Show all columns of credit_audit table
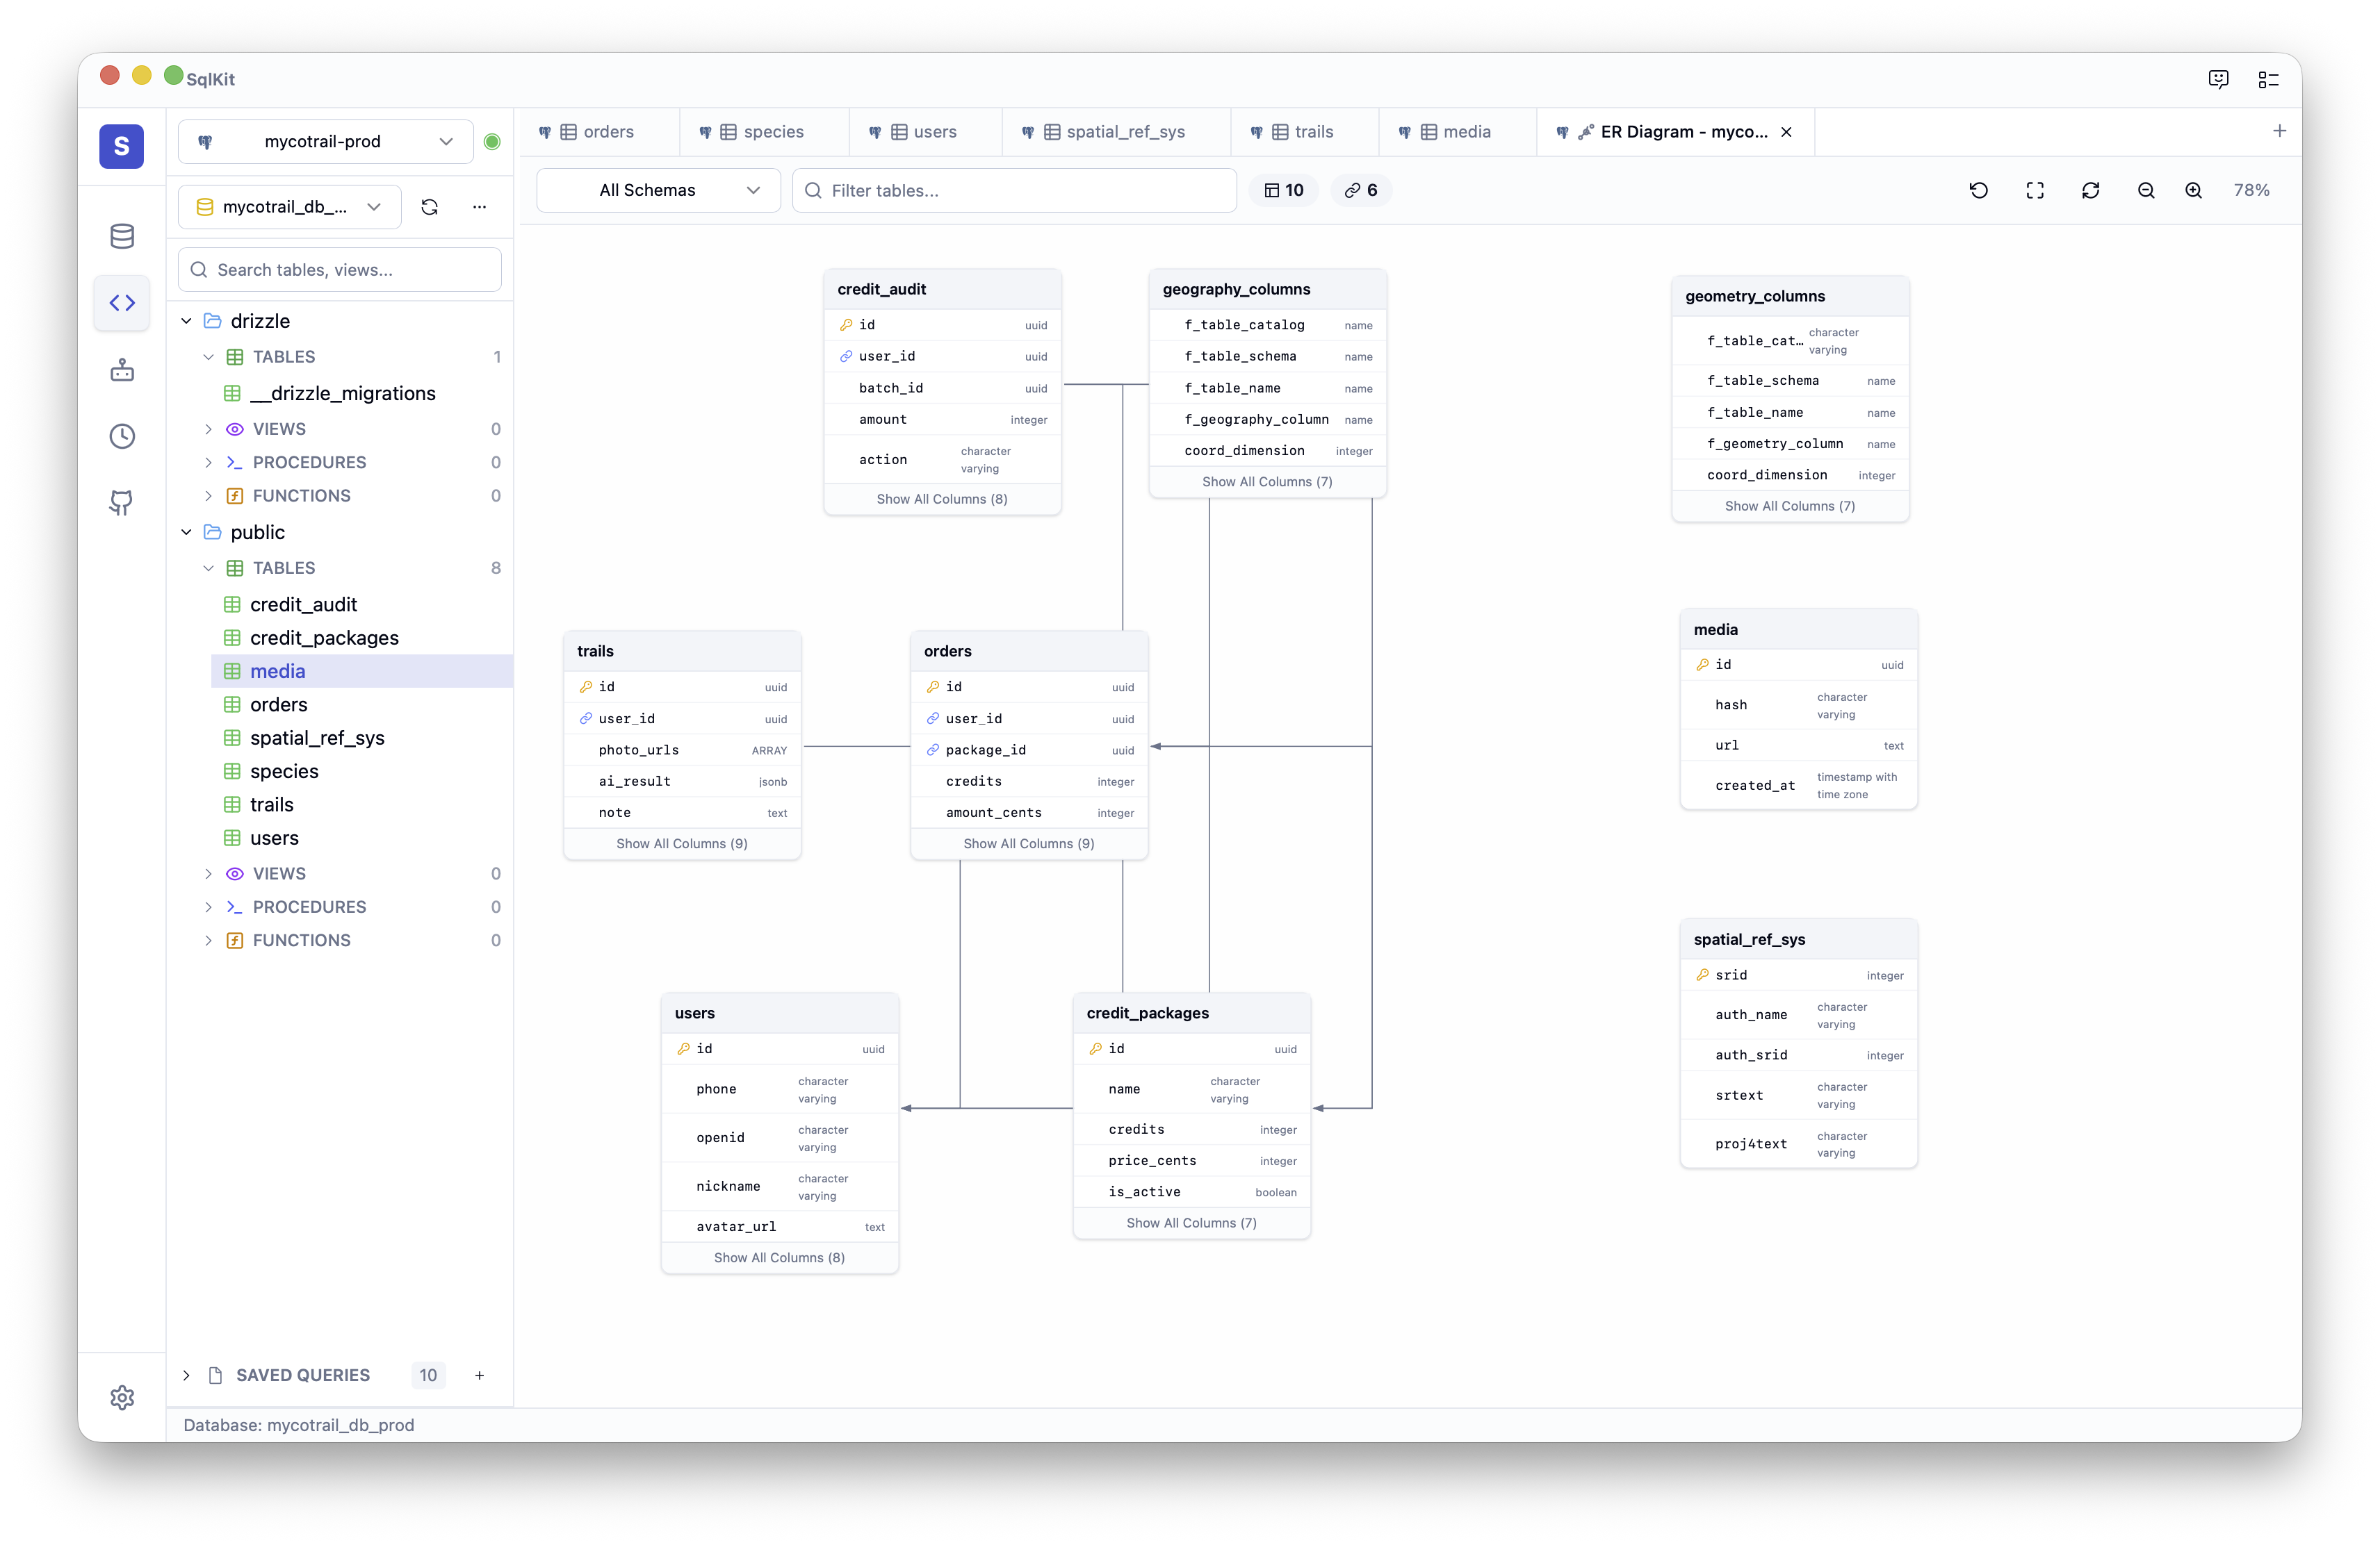Viewport: 2380px width, 1545px height. tap(942, 499)
